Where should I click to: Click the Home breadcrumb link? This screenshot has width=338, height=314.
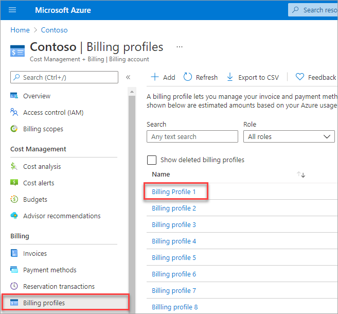tap(20, 30)
